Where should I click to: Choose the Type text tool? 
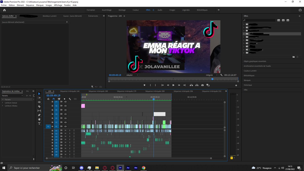(x=39, y=123)
